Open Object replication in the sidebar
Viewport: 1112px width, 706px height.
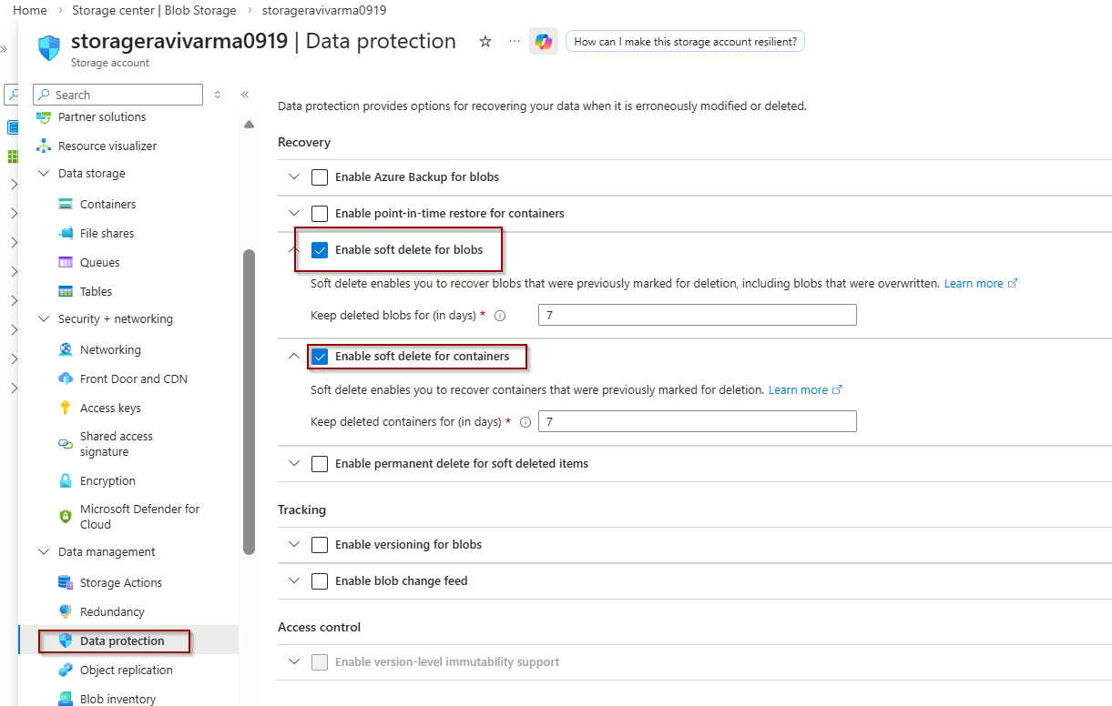click(x=126, y=671)
